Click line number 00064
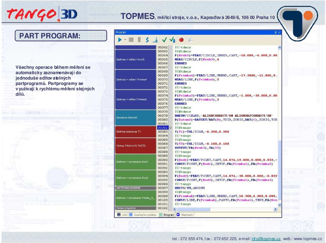Viewport: 326px width, 243px height. pos(163,55)
